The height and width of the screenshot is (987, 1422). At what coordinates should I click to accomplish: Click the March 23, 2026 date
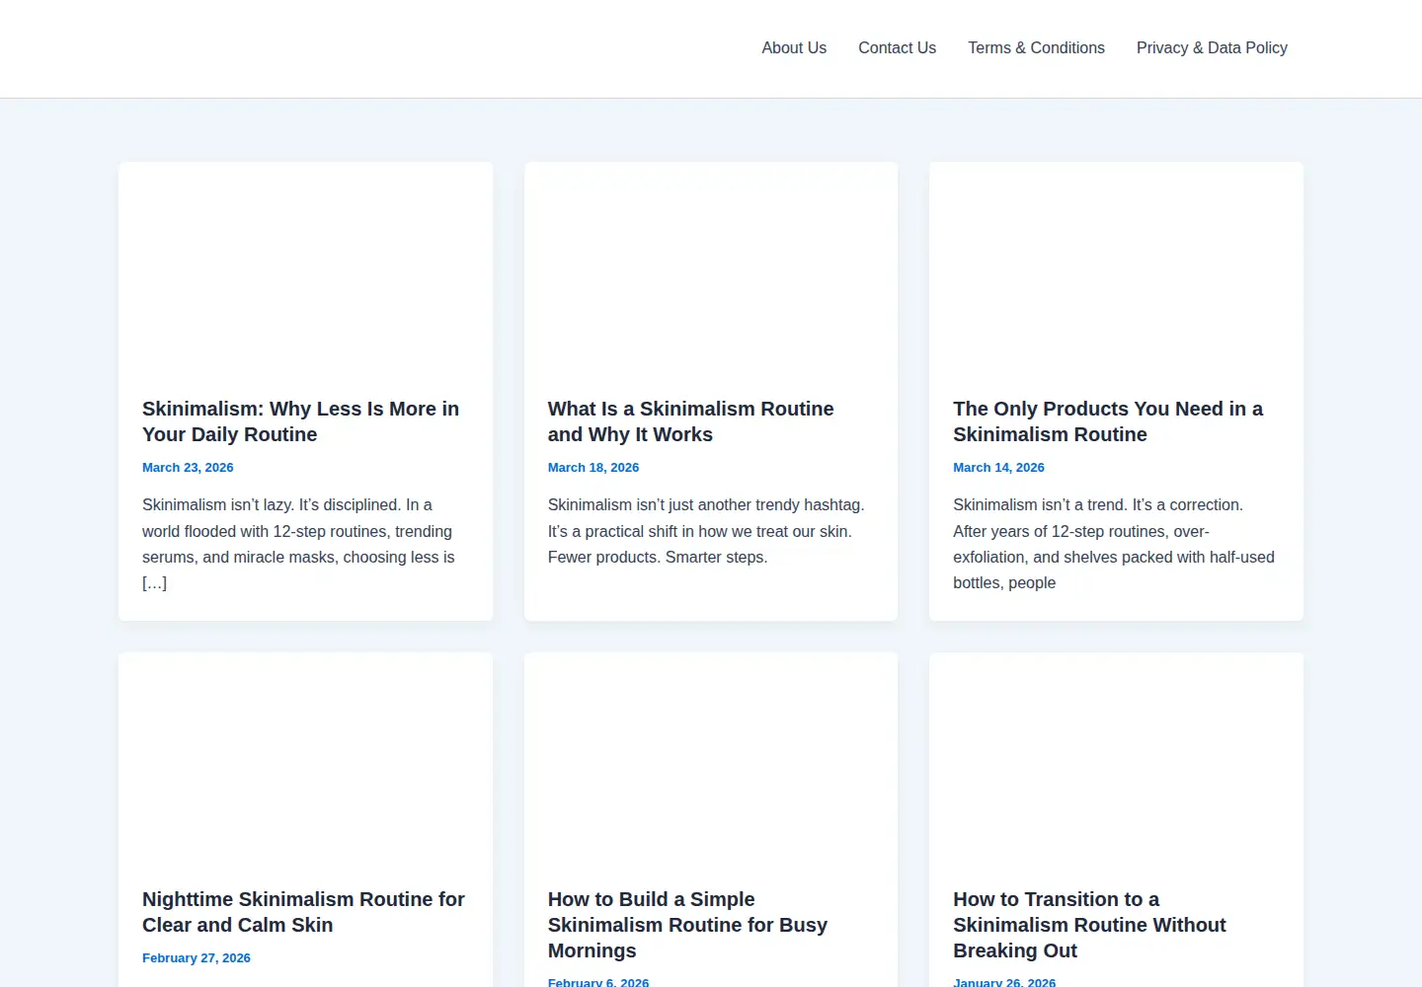pyautogui.click(x=188, y=468)
